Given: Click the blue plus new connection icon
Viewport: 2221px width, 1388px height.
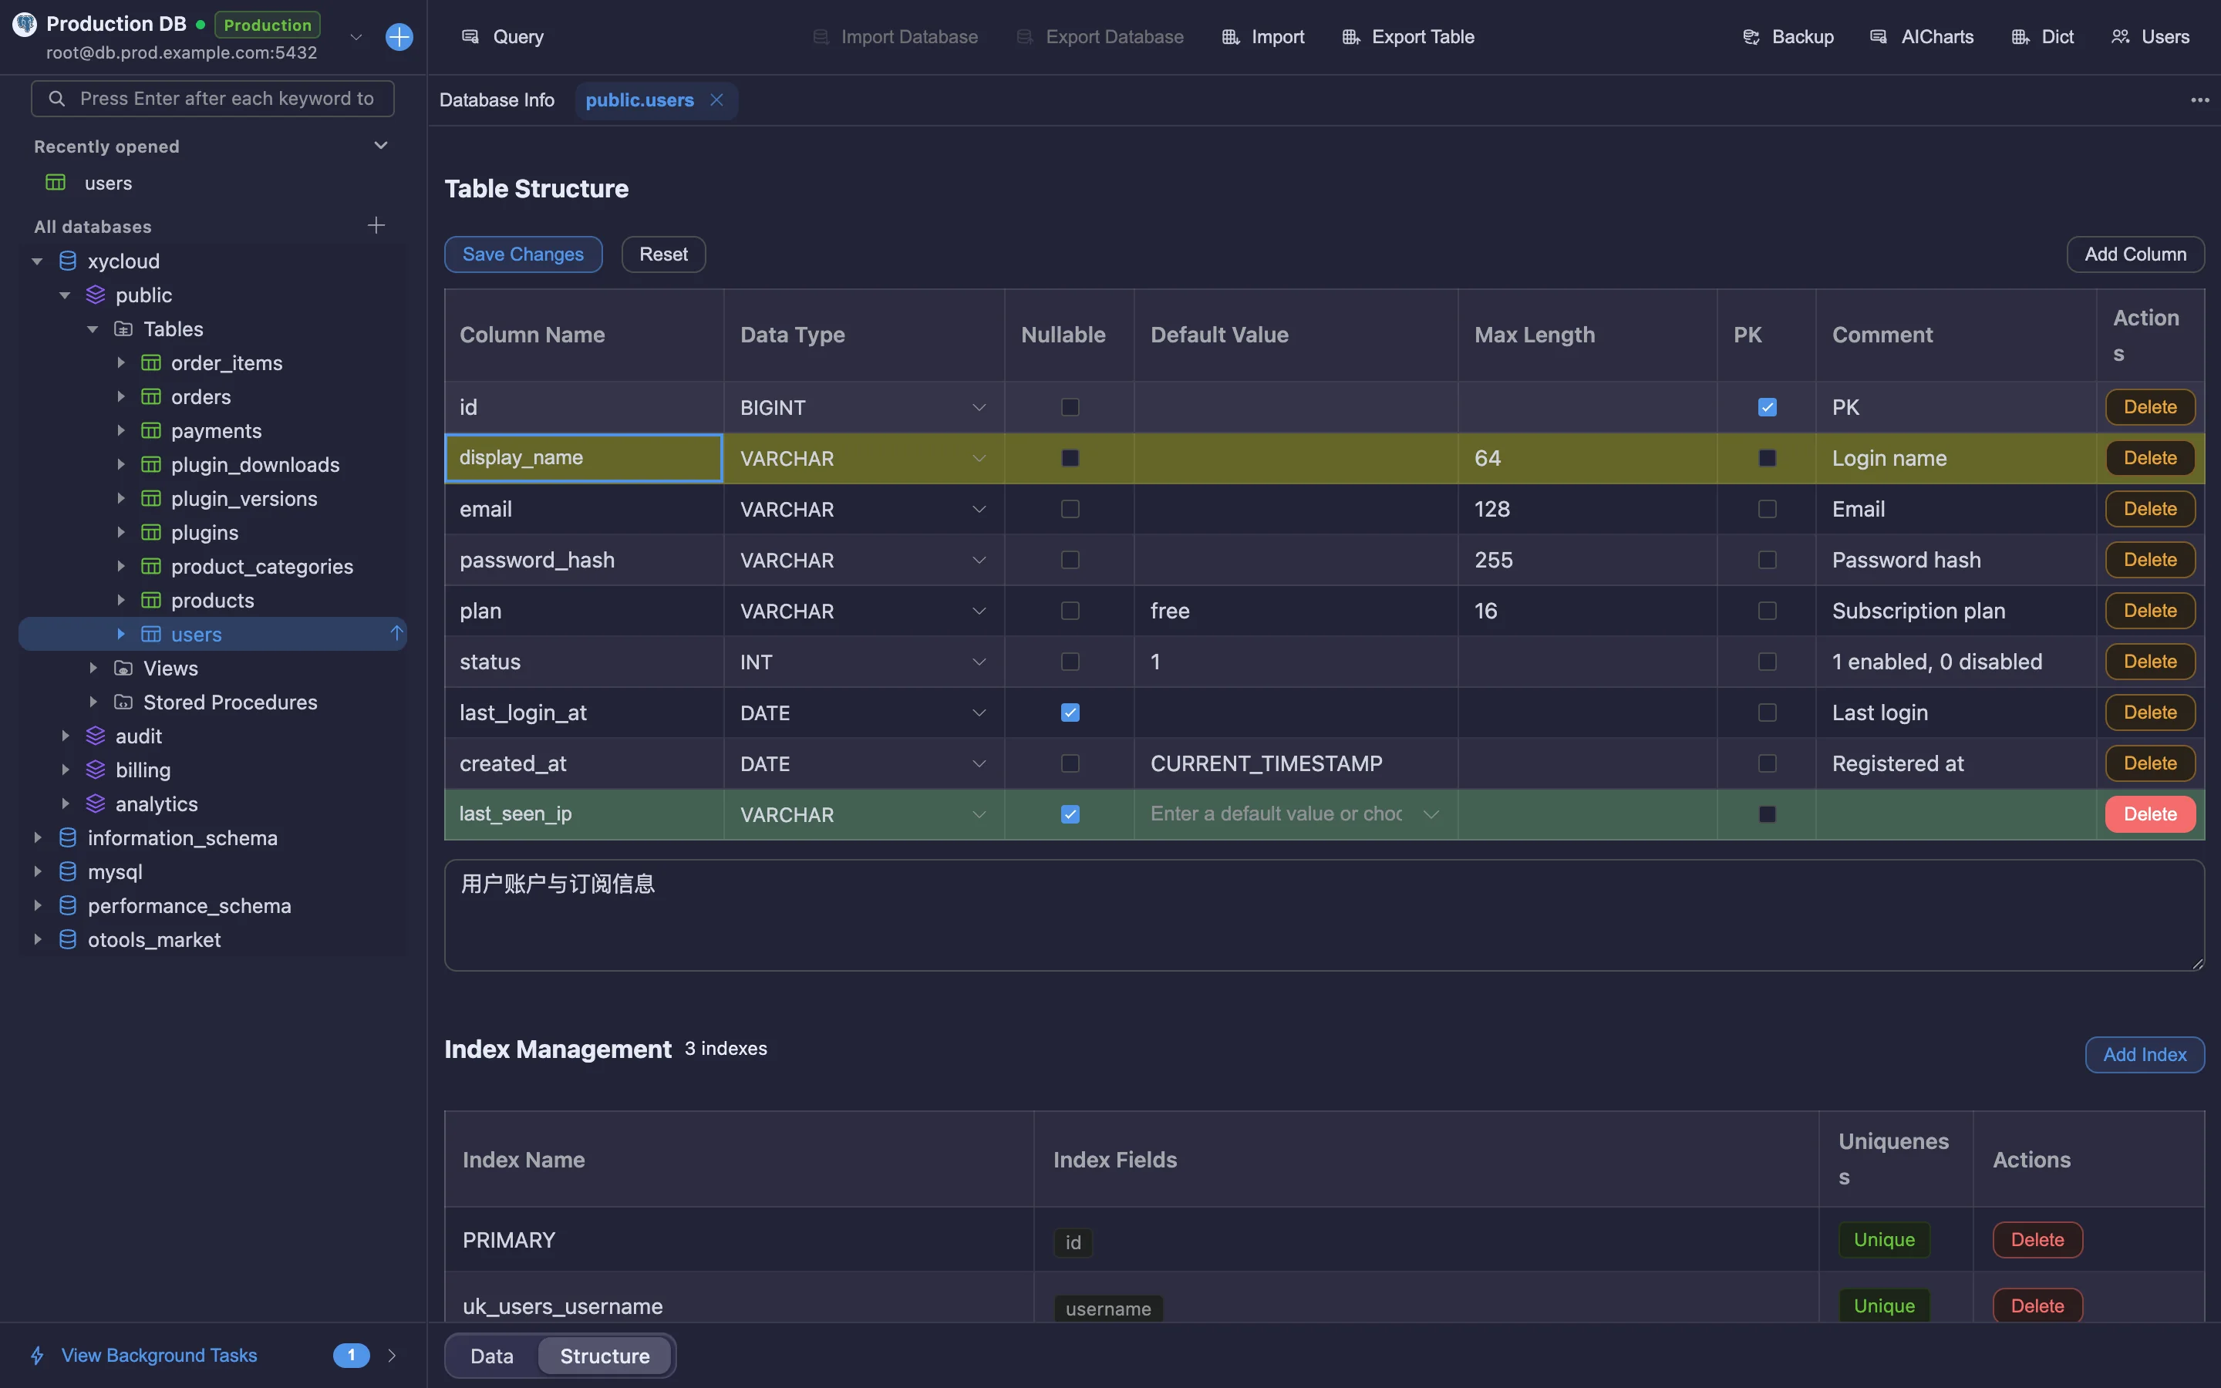Looking at the screenshot, I should (399, 37).
